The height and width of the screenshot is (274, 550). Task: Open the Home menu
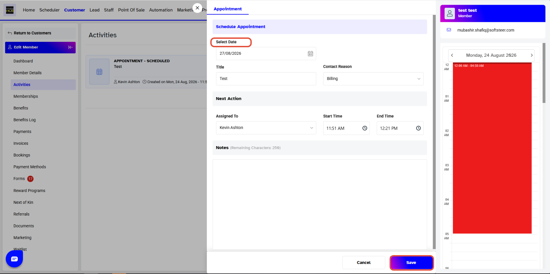(29, 10)
